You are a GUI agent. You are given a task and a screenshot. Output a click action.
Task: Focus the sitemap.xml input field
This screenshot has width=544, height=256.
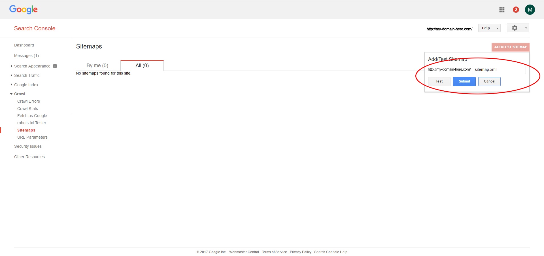pyautogui.click(x=499, y=69)
